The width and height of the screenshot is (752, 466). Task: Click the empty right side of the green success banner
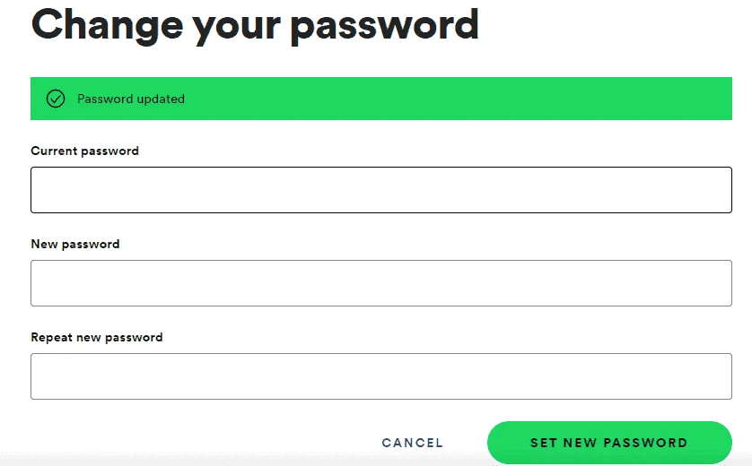pos(479,99)
